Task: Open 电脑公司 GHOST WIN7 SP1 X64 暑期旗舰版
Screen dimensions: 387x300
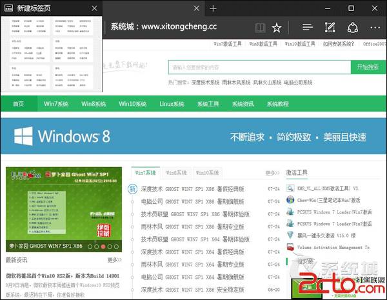Action: point(192,277)
